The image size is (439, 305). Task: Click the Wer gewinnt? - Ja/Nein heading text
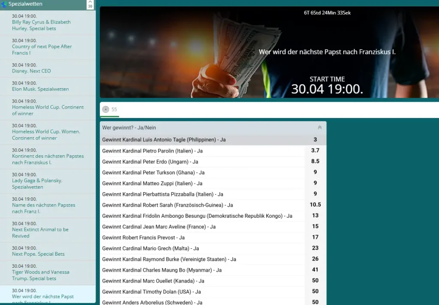(129, 128)
